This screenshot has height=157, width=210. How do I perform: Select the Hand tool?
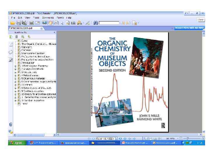[50, 23]
